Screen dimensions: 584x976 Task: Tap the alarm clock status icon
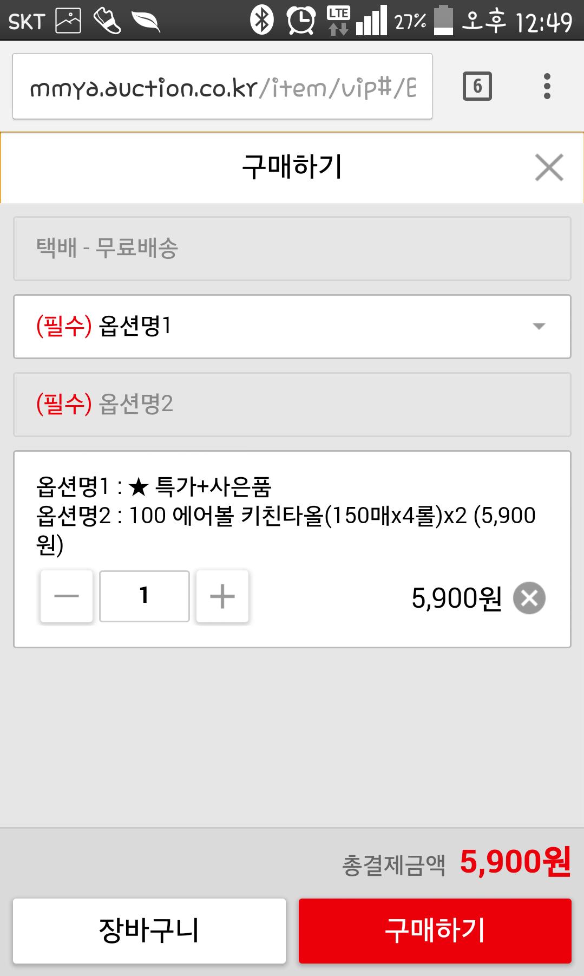301,21
